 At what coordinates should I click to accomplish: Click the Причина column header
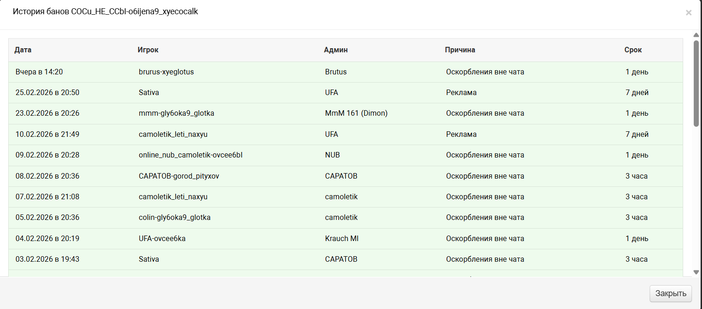click(x=460, y=50)
